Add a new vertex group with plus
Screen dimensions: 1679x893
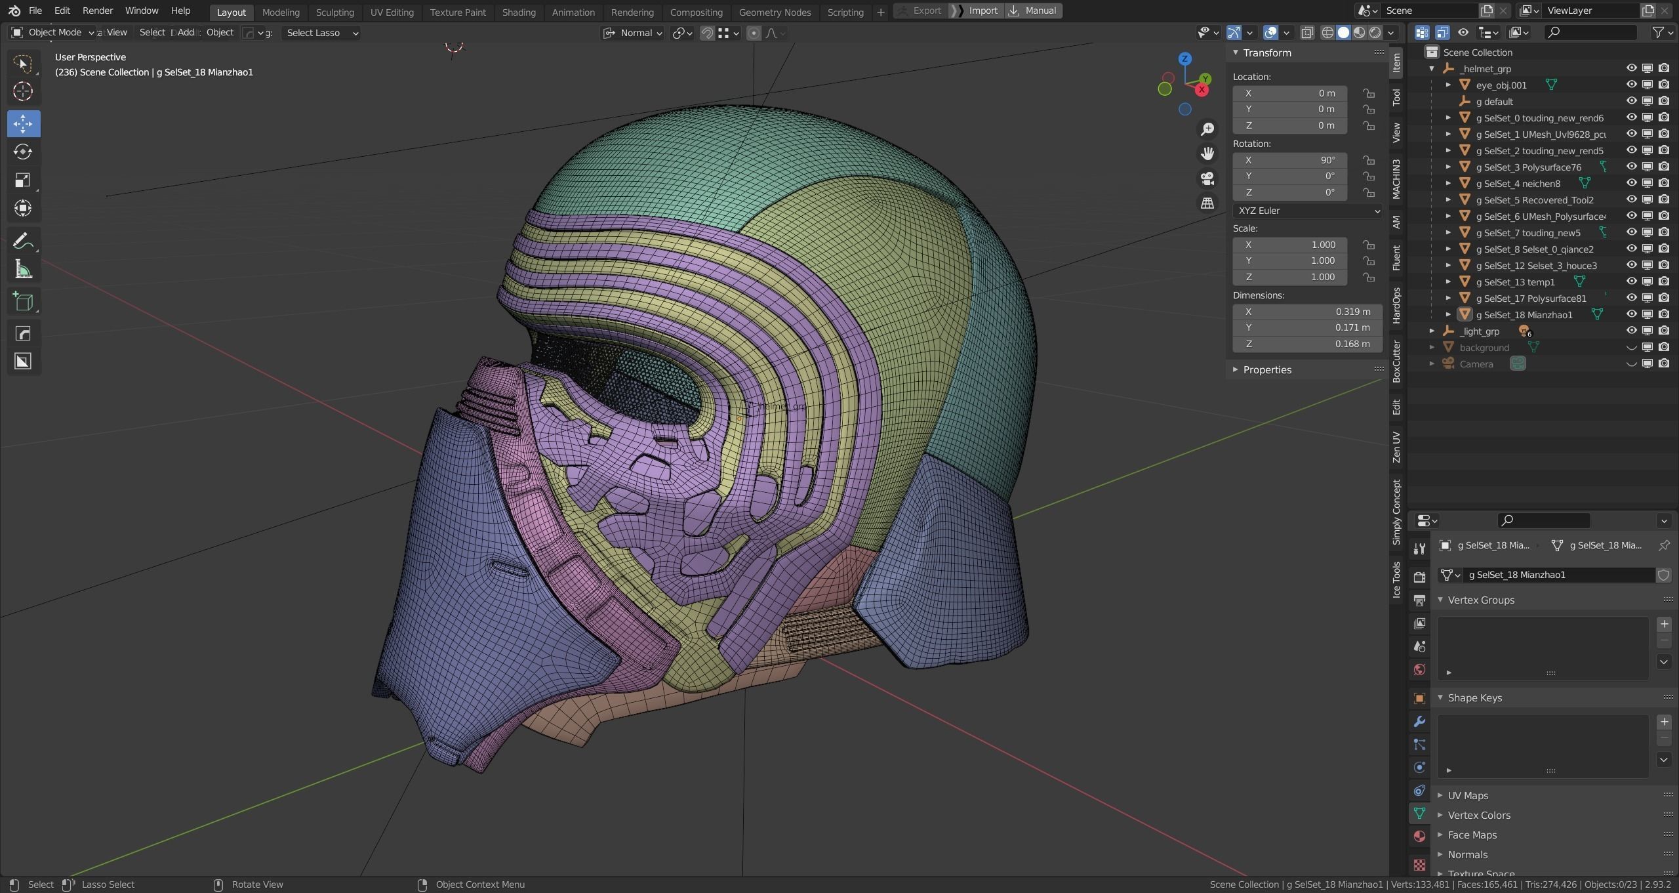coord(1664,624)
